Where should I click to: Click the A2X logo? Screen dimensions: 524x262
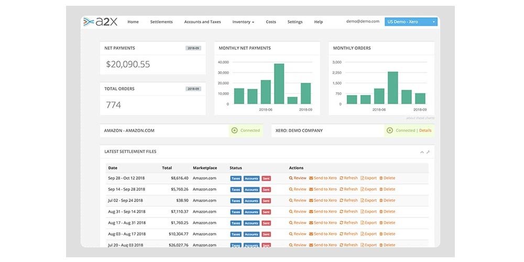(x=100, y=21)
